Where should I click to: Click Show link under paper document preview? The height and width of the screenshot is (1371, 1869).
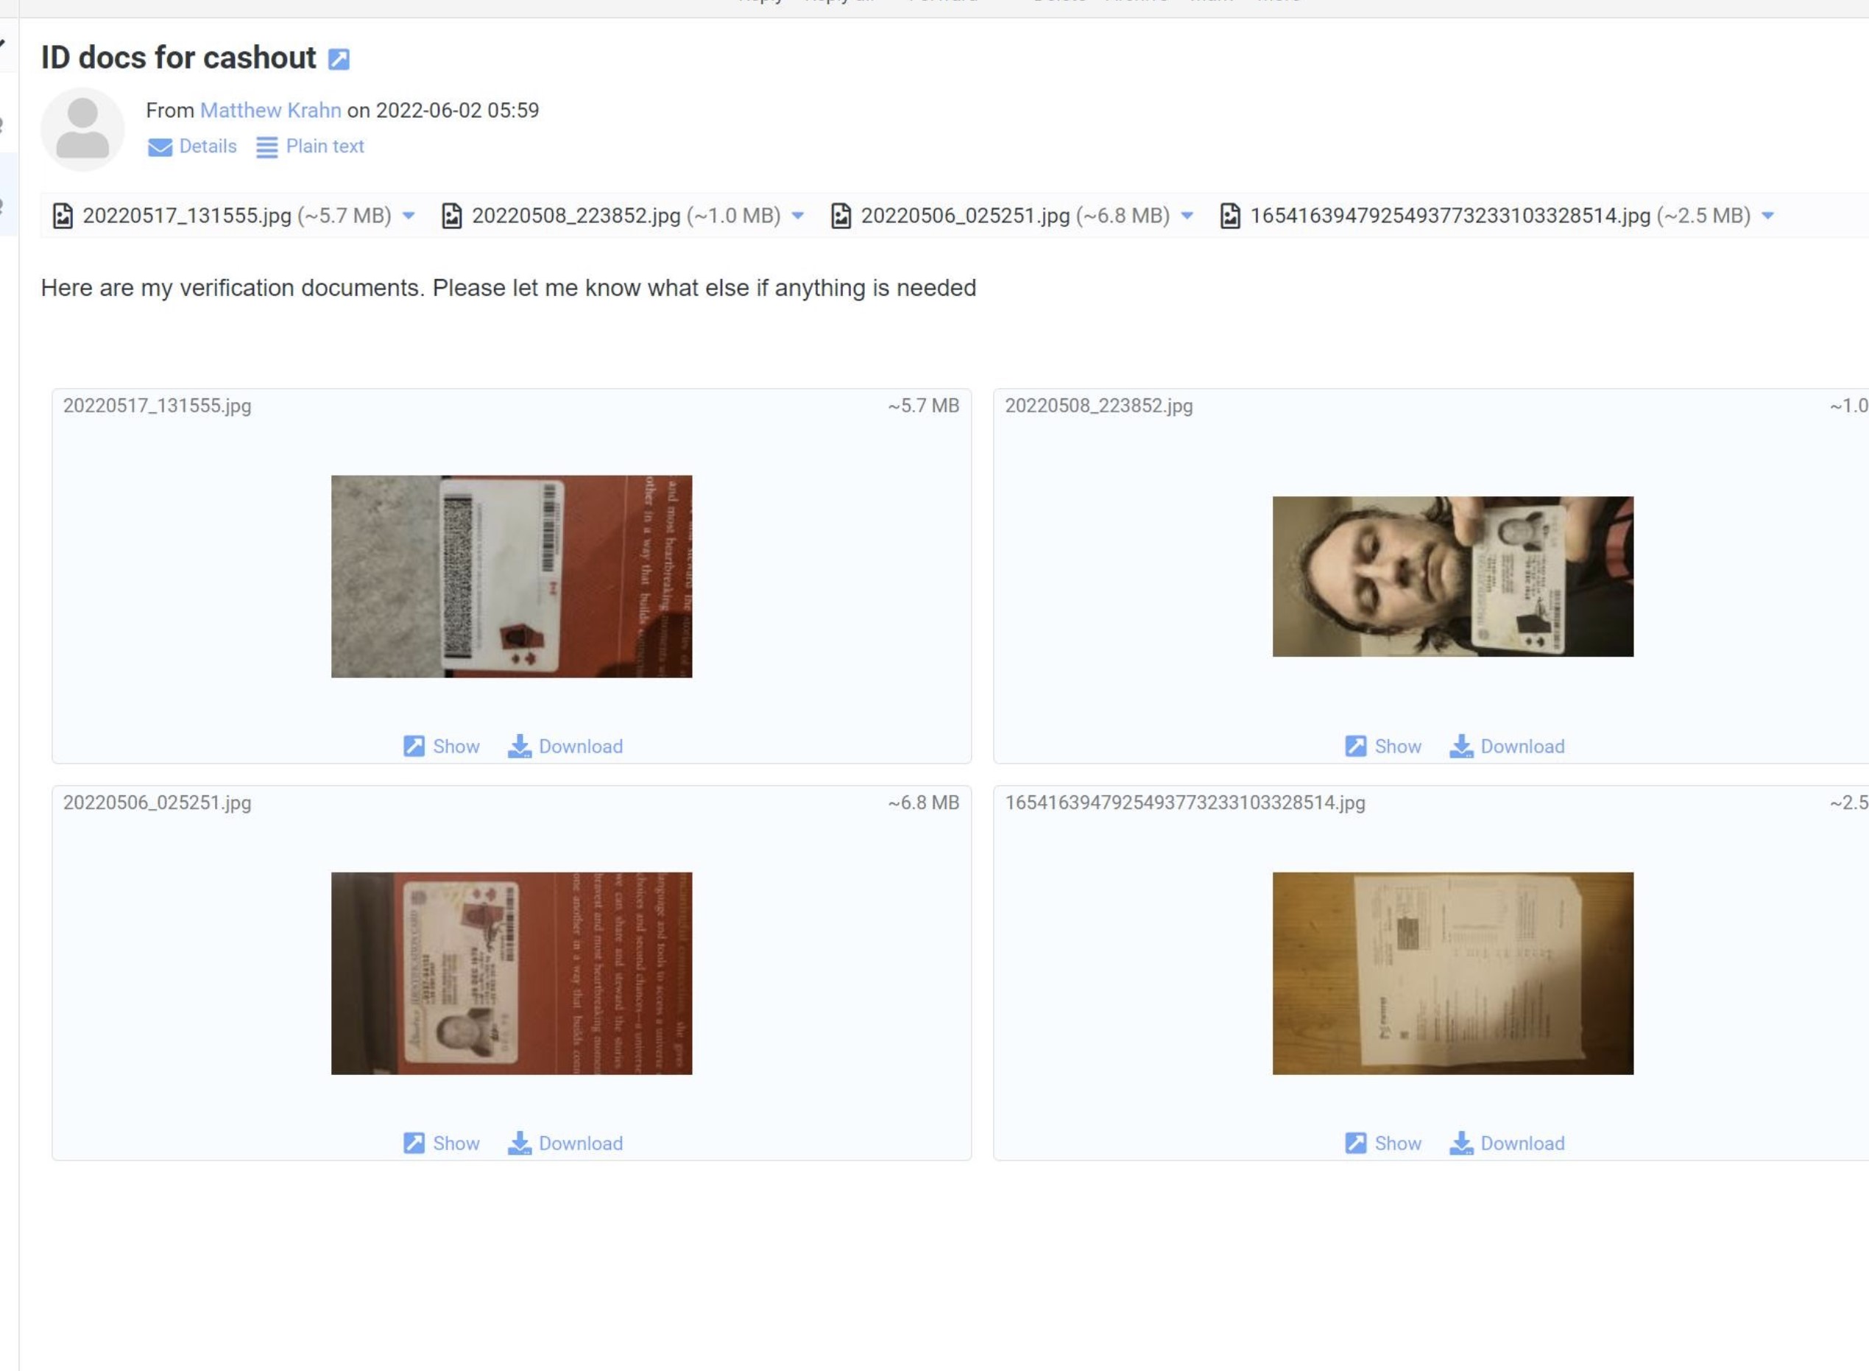click(1397, 1143)
